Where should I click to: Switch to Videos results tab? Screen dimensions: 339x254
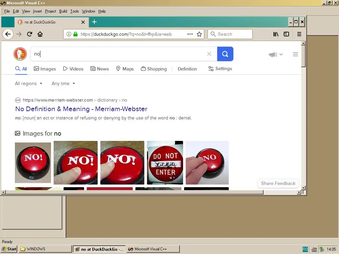pyautogui.click(x=73, y=69)
